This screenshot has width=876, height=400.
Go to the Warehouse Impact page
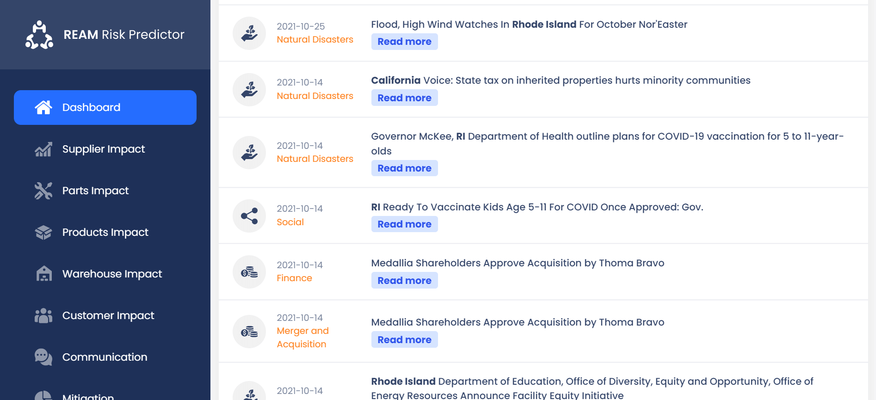pyautogui.click(x=112, y=274)
